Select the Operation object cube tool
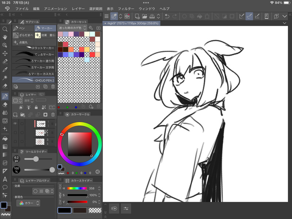 pos(5,45)
